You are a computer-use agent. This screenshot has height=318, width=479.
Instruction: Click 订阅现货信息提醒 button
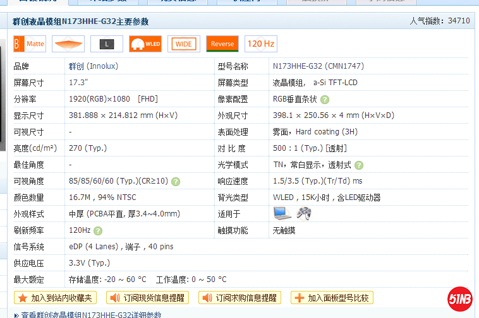coord(148,298)
